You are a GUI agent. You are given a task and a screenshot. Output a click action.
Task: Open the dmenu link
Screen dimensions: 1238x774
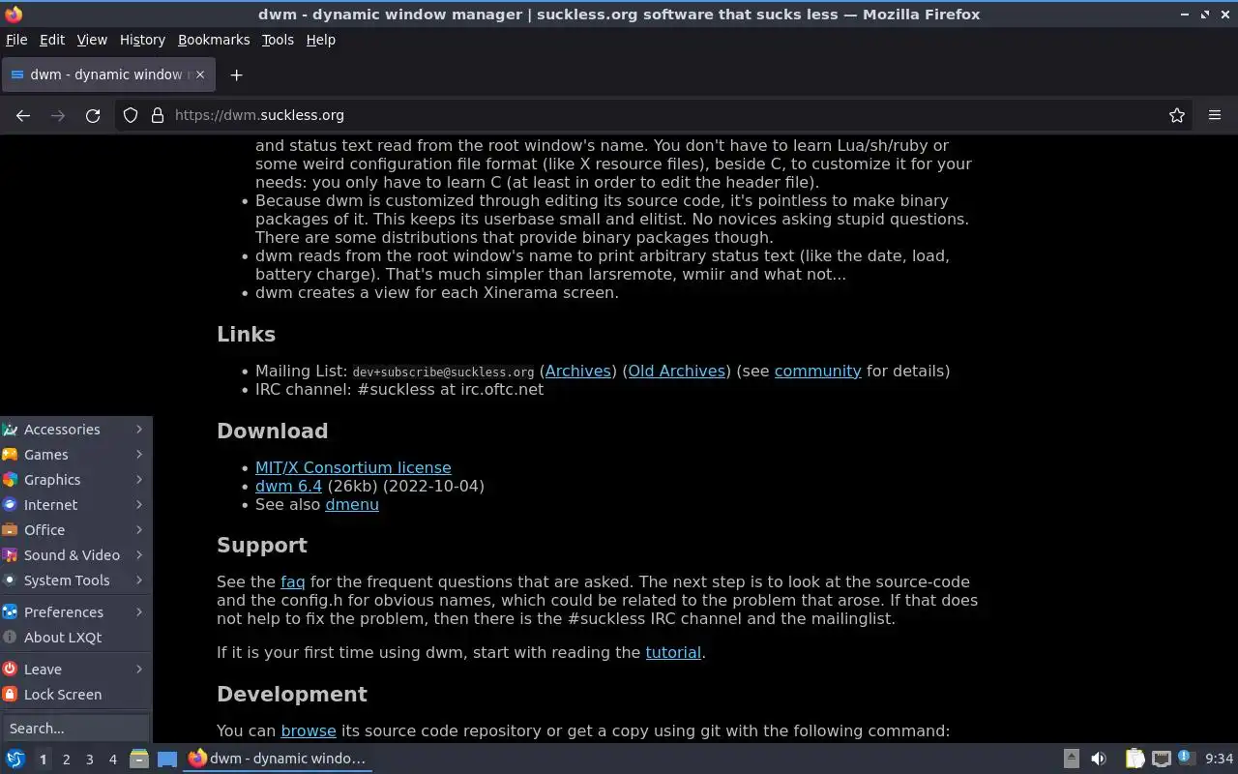coord(352,504)
